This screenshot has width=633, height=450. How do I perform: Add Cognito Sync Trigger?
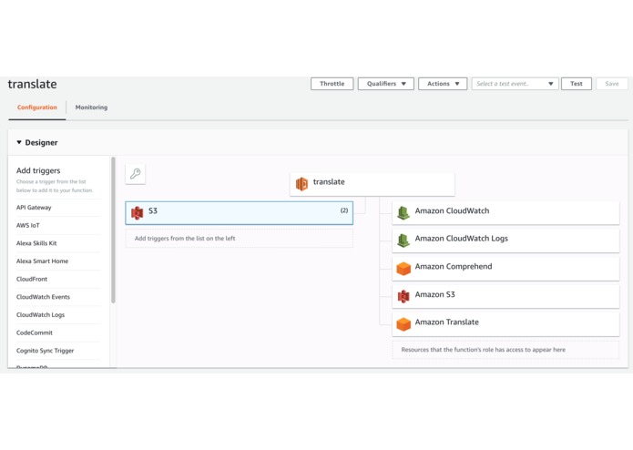tap(46, 351)
